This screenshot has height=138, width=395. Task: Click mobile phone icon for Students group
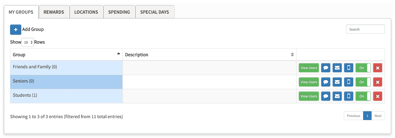(349, 96)
